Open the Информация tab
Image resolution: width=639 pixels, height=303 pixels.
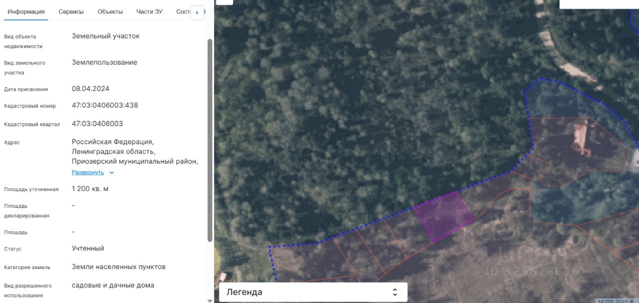pos(26,11)
